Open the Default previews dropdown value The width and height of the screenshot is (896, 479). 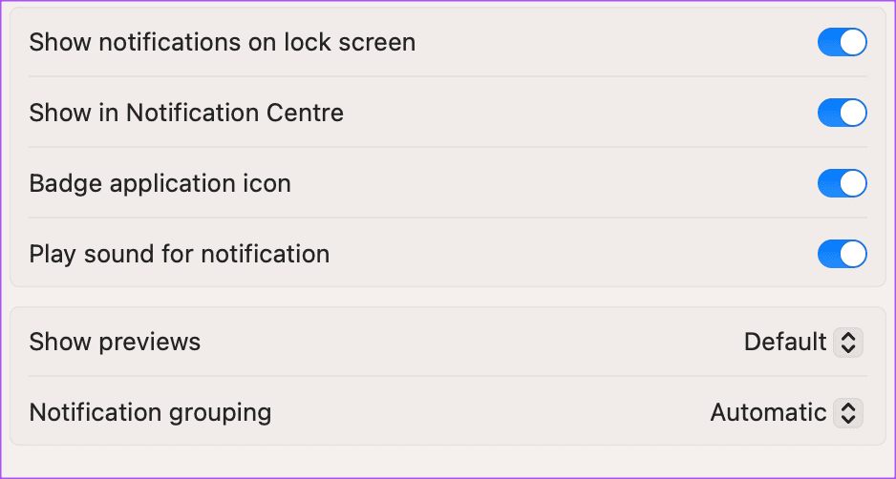click(x=785, y=342)
